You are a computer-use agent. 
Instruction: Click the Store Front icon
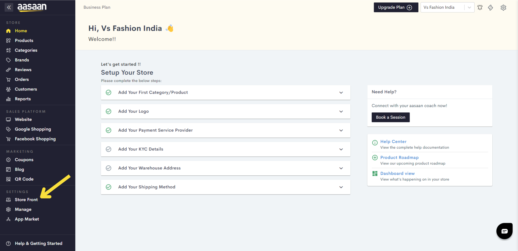tap(8, 200)
